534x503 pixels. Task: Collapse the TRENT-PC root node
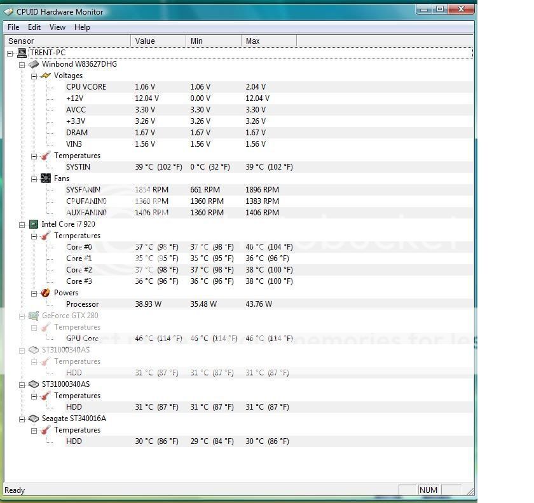(x=10, y=53)
